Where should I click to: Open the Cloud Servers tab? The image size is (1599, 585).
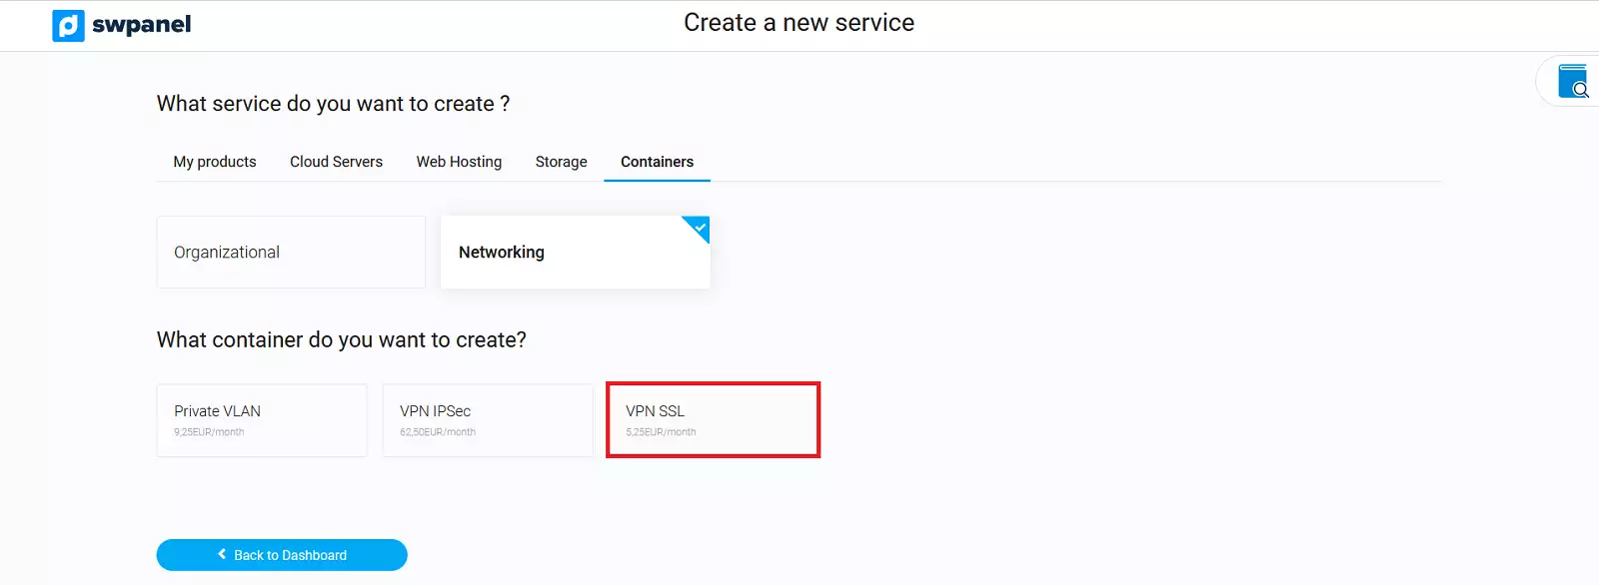(x=336, y=162)
